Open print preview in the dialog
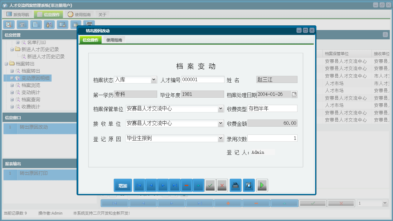393x221 pixels. pos(249,185)
